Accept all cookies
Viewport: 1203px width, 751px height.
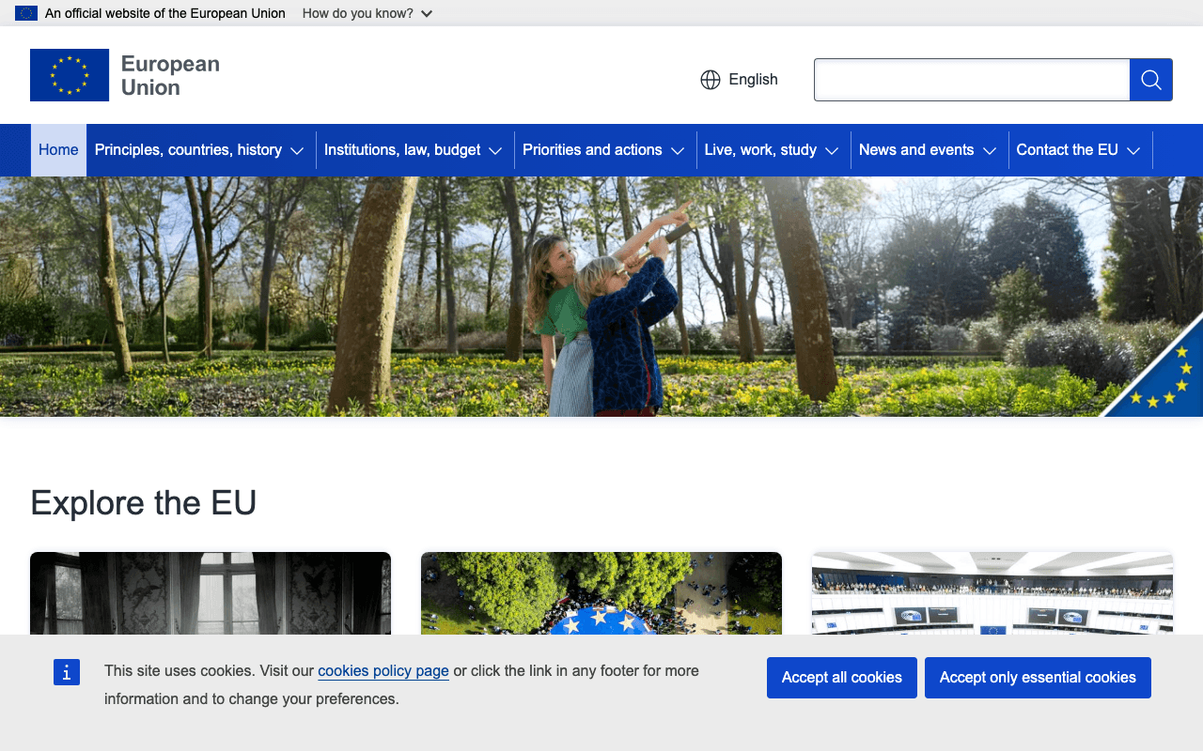(841, 677)
